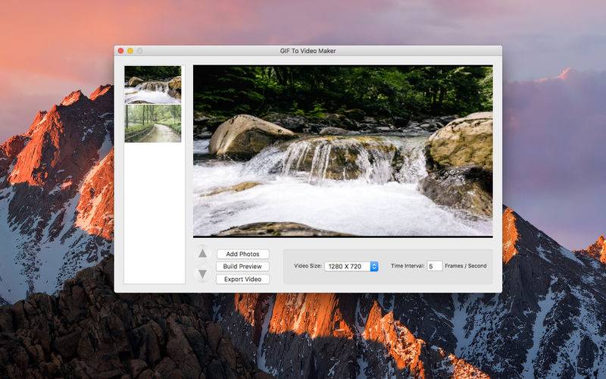Click the black progress bar below the preview
606x379 pixels.
pyautogui.click(x=342, y=237)
